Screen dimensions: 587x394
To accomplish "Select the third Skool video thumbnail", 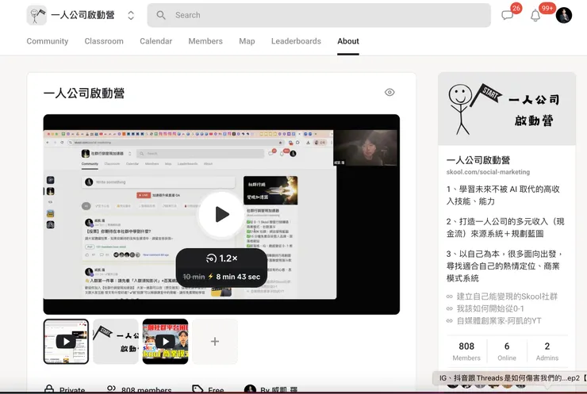I will click(x=166, y=341).
